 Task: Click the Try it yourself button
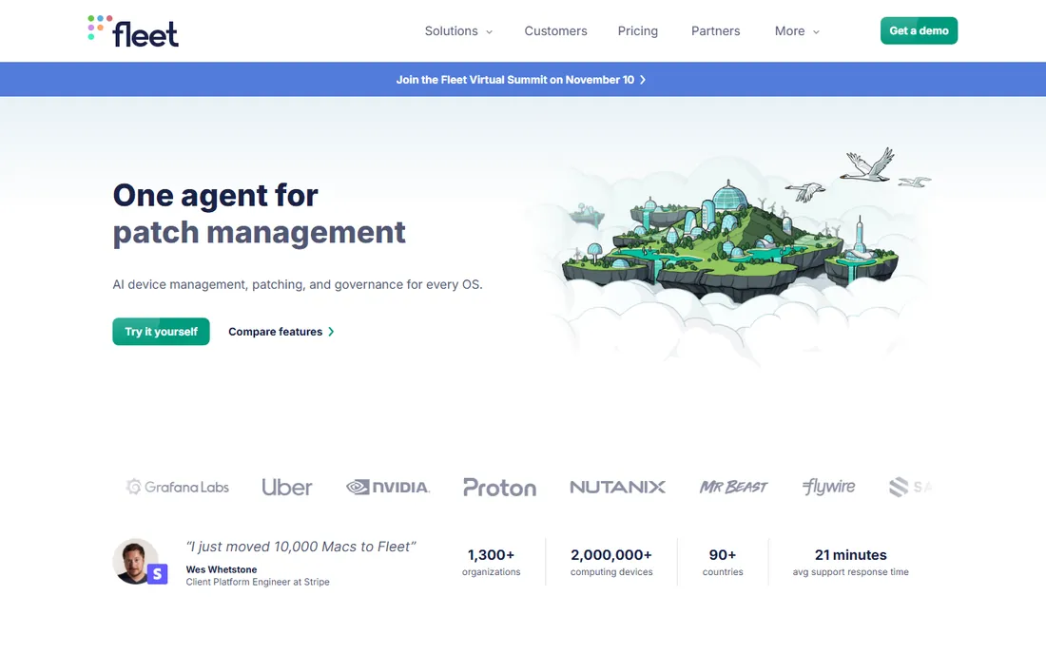point(161,332)
